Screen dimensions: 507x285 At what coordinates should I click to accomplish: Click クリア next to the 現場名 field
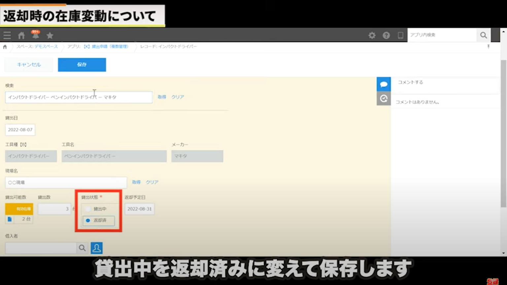click(x=152, y=182)
